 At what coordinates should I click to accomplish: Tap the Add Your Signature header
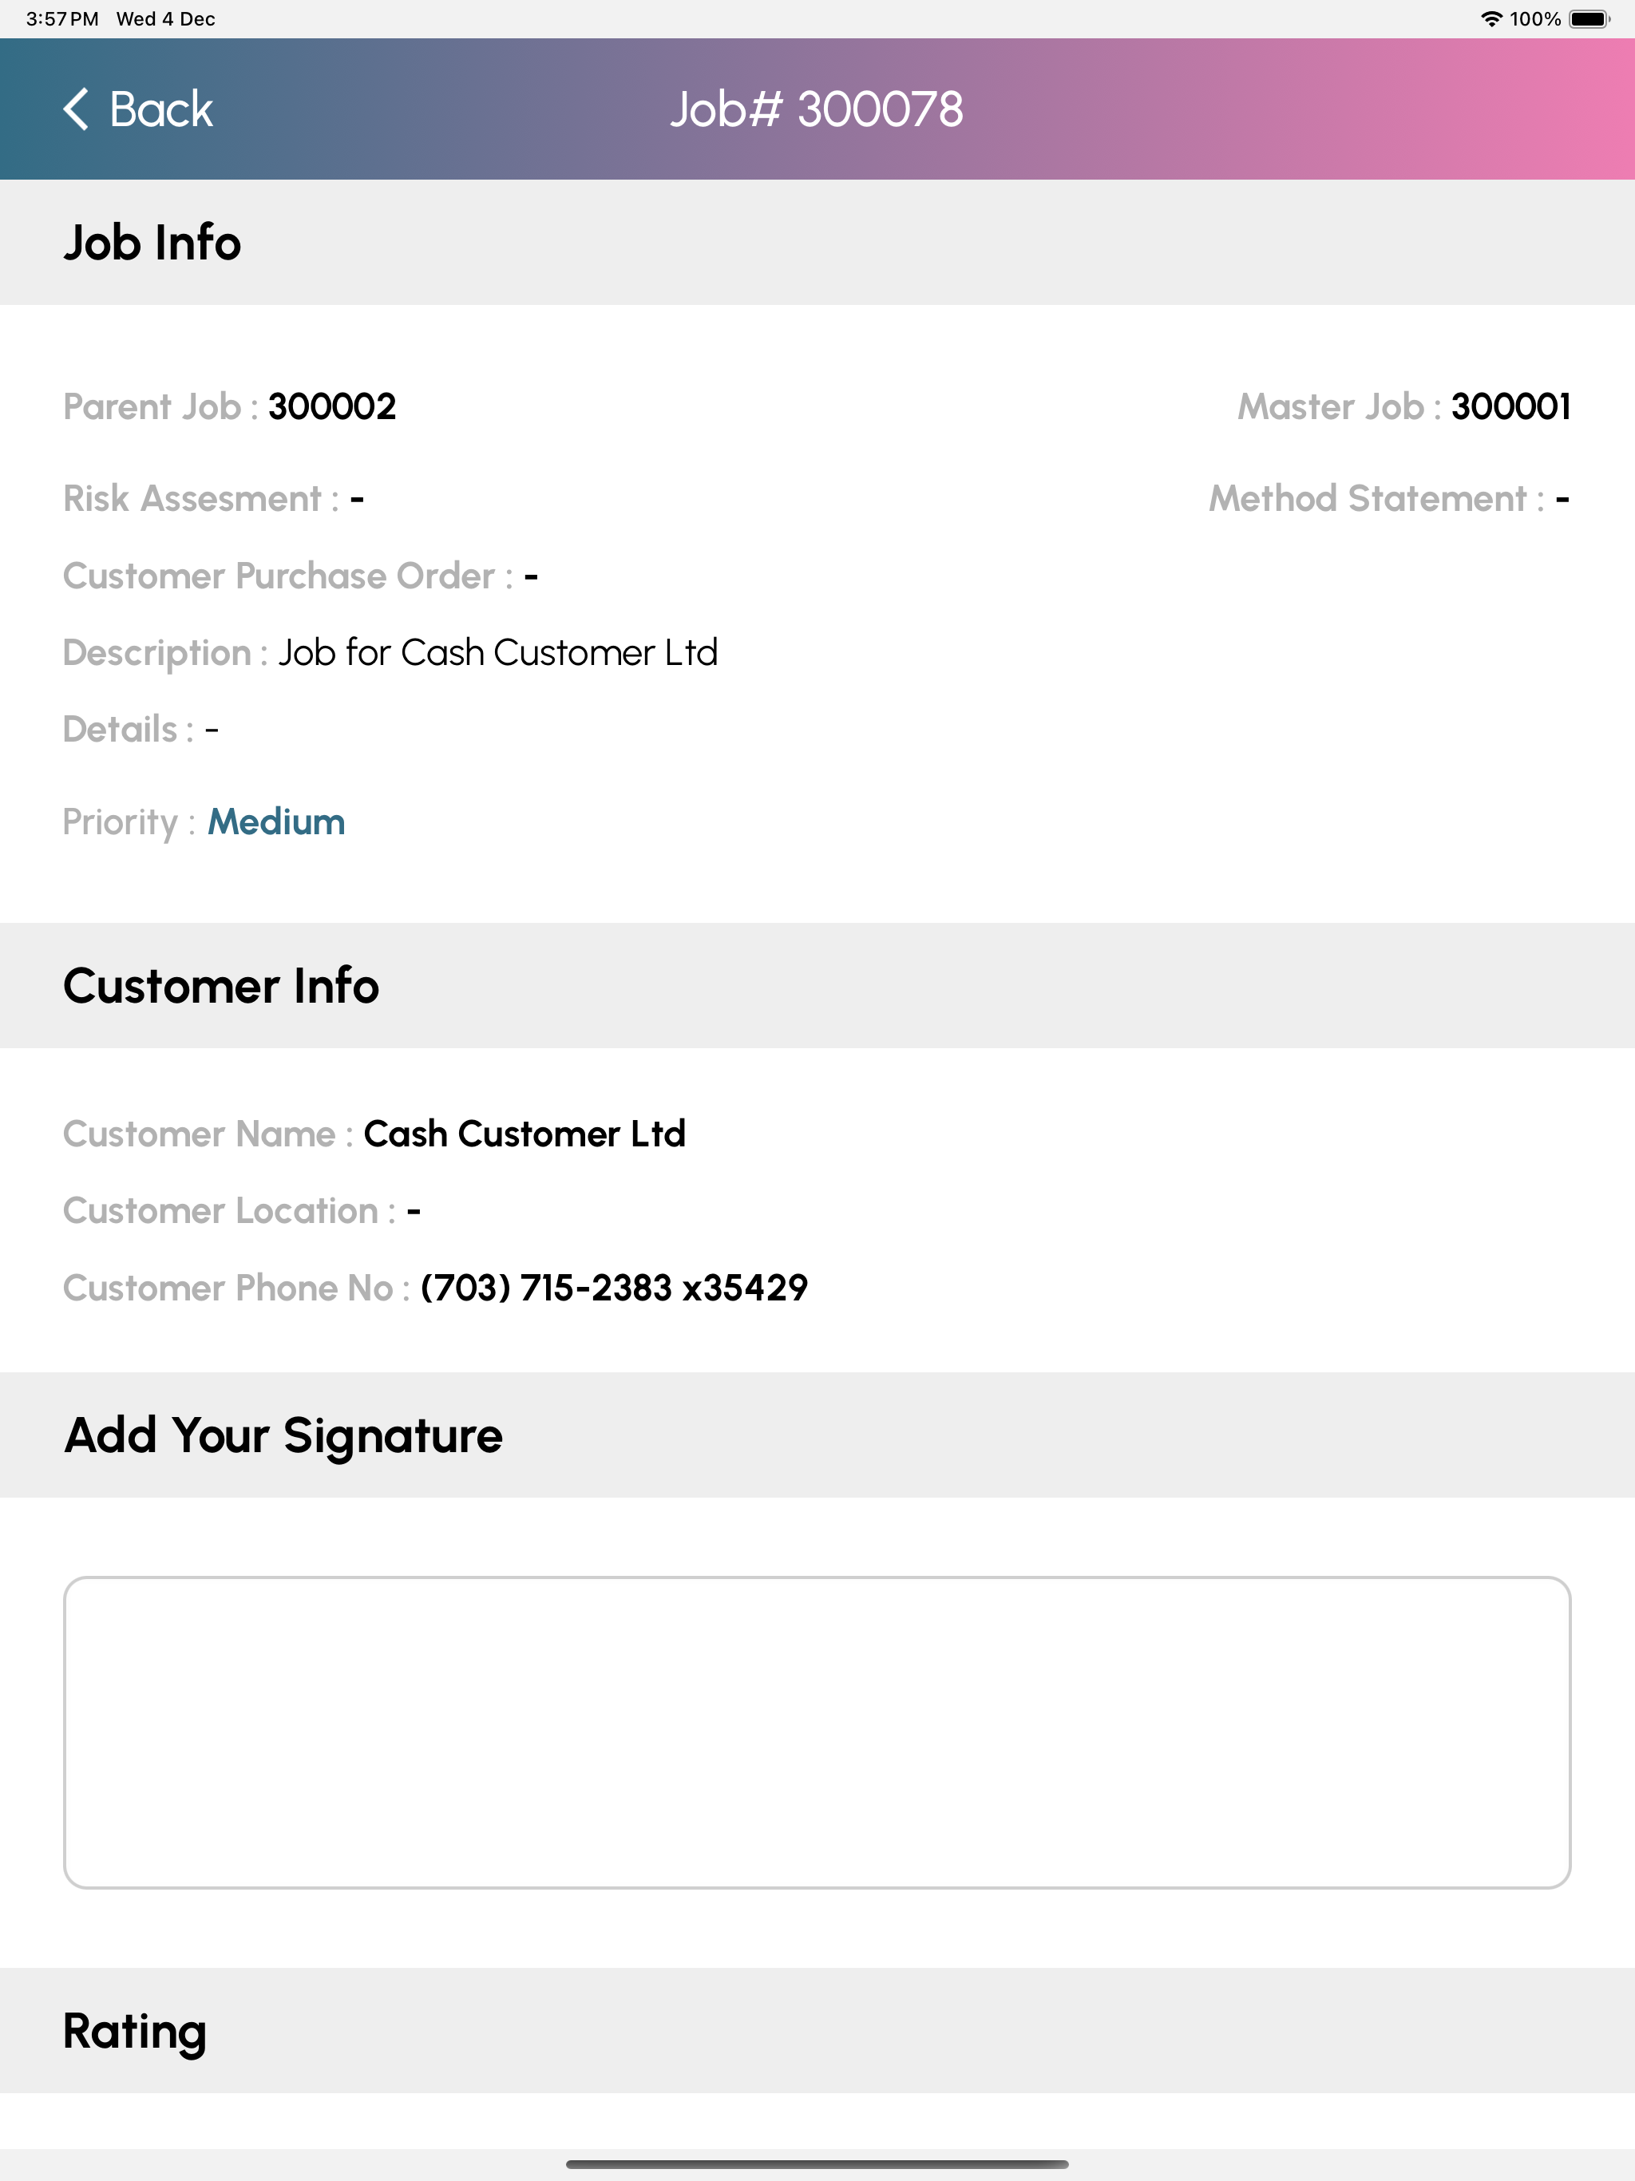(817, 1435)
